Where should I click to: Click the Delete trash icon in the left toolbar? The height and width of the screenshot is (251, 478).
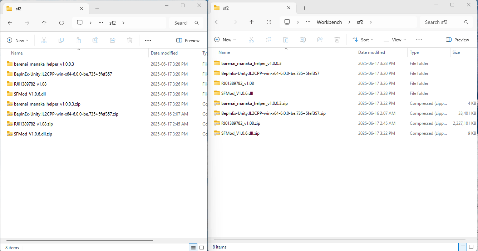[x=130, y=41]
